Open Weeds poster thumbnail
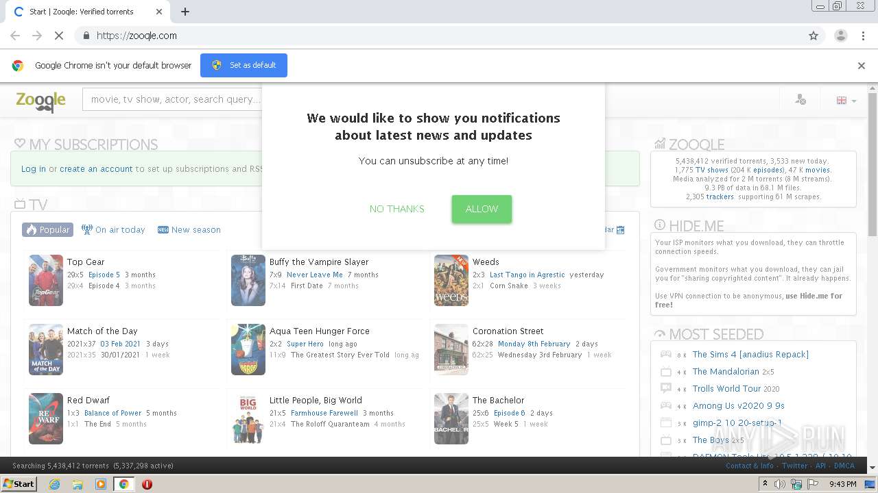 [451, 280]
